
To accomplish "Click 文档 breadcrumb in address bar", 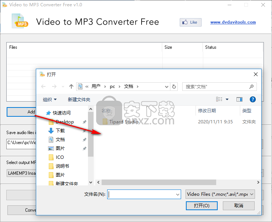I will [129, 86].
